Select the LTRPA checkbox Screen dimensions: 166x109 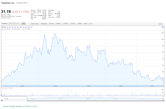62,24
